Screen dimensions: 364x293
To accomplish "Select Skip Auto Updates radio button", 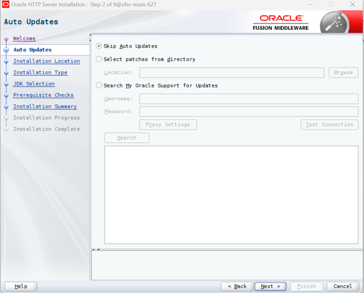I will pos(99,46).
